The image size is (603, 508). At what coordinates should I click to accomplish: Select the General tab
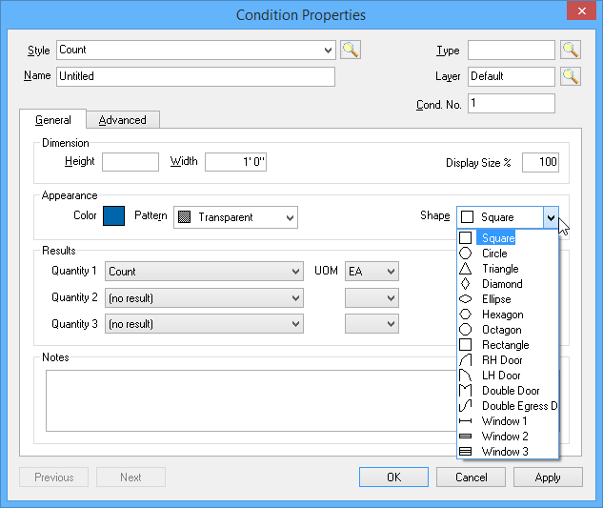[x=53, y=120]
